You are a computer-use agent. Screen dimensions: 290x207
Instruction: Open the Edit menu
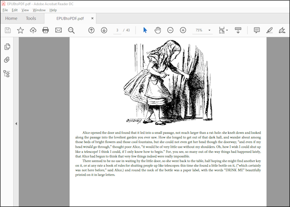tap(14, 10)
